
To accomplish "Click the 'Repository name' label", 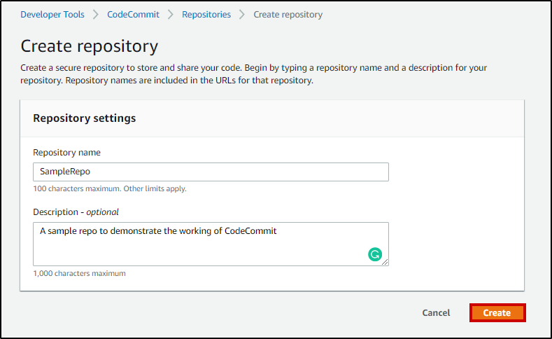I will tap(67, 152).
